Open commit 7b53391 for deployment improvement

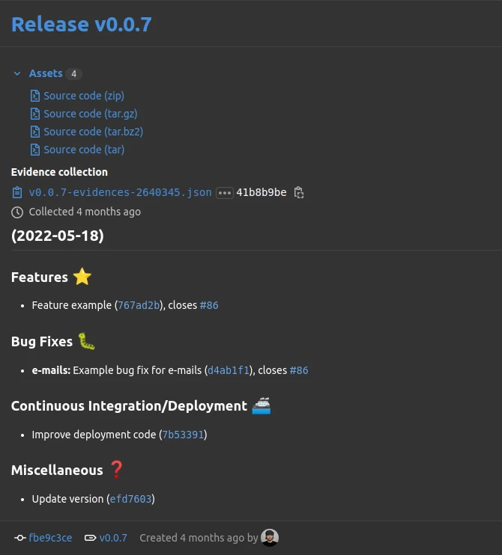tap(183, 435)
